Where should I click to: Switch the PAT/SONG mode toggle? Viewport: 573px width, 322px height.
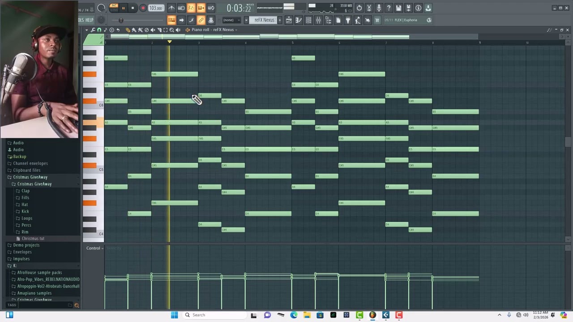(x=114, y=8)
